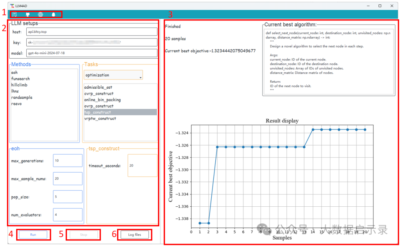The width and height of the screenshot is (401, 246).
Task: Click the num_evaluators value field
Action: (68, 214)
